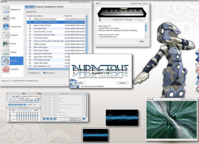The width and height of the screenshot is (199, 144).
Task: Click the song seek position slider
Action: (24, 102)
